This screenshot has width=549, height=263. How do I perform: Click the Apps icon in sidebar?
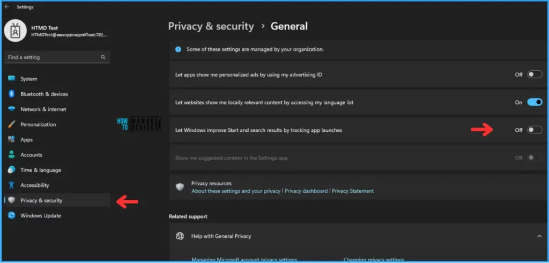pos(12,140)
